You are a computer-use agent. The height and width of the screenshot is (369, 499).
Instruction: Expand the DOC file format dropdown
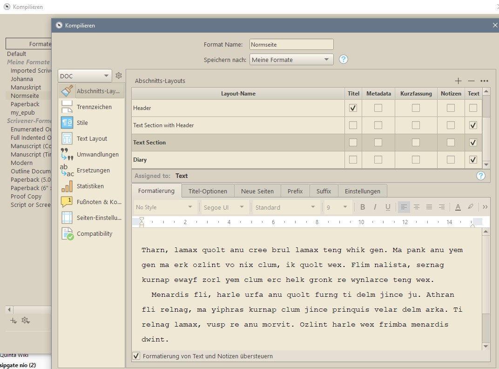(x=85, y=76)
